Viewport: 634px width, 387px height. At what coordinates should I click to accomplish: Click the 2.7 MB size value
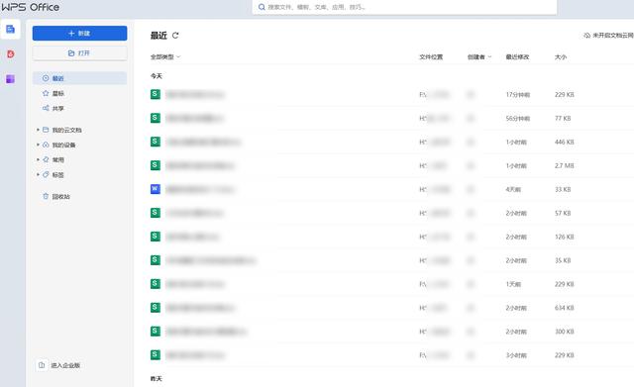pyautogui.click(x=565, y=165)
